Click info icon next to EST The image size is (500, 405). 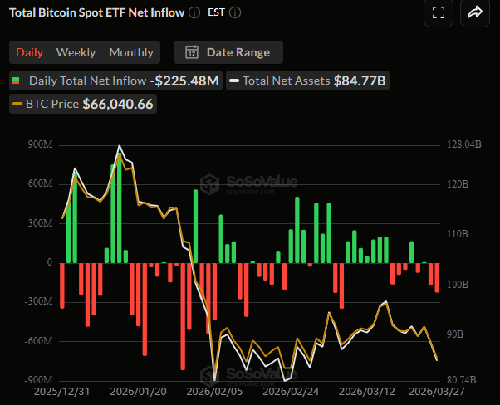click(x=236, y=13)
